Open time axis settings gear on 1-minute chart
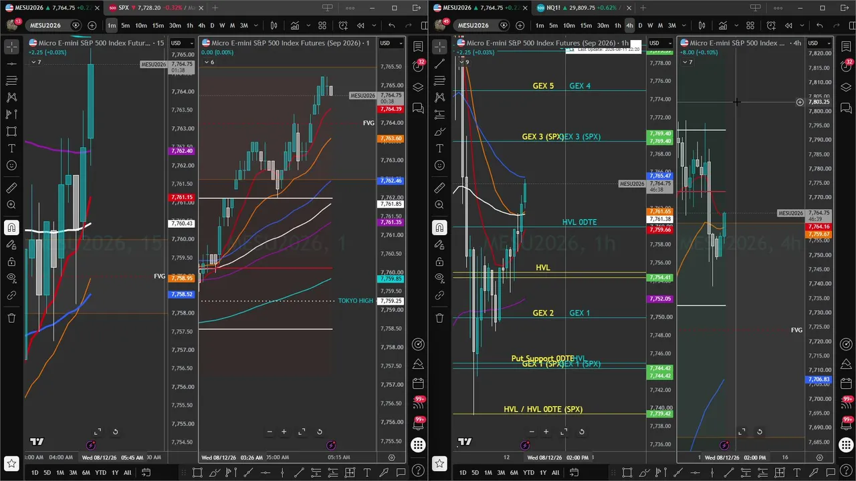 tap(391, 458)
